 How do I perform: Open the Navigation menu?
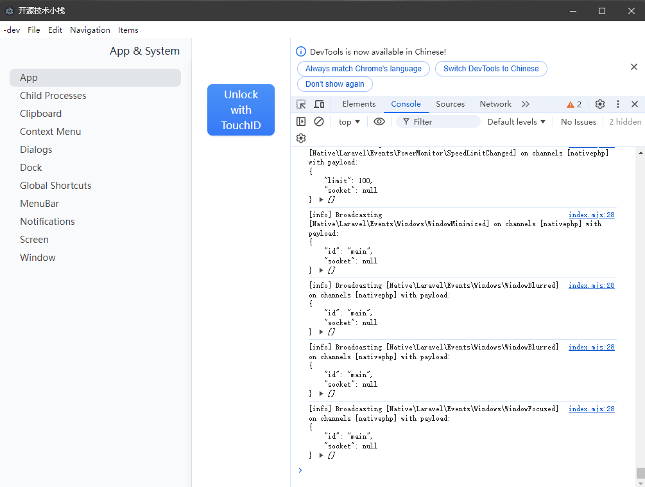coord(90,30)
